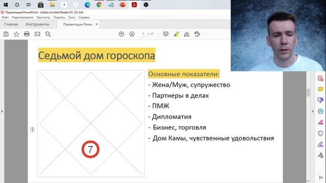This screenshot has height=183, width=326.
Task: Open Cortana search circle on taskbar
Action: coord(17,5)
